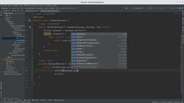Open Bookmarks tool window on left edge
The height and width of the screenshot is (103, 184).
pos(1,85)
